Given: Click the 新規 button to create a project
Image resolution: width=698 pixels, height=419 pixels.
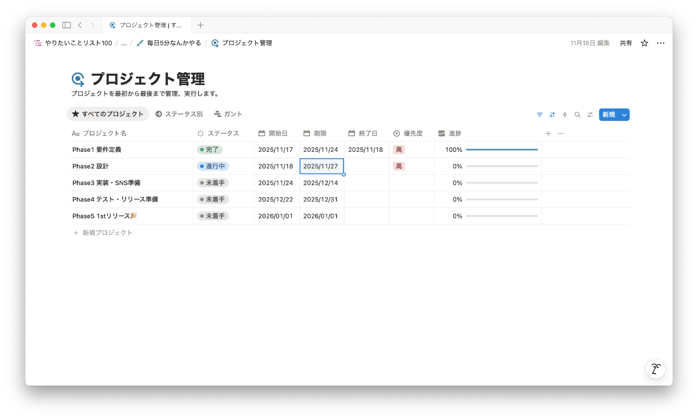Looking at the screenshot, I should point(609,114).
